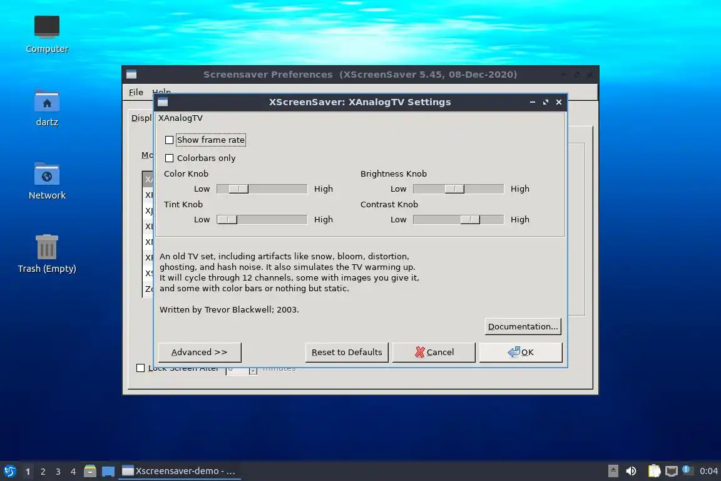Open the Lubuntu start menu icon
This screenshot has width=721, height=481.
pos(9,471)
